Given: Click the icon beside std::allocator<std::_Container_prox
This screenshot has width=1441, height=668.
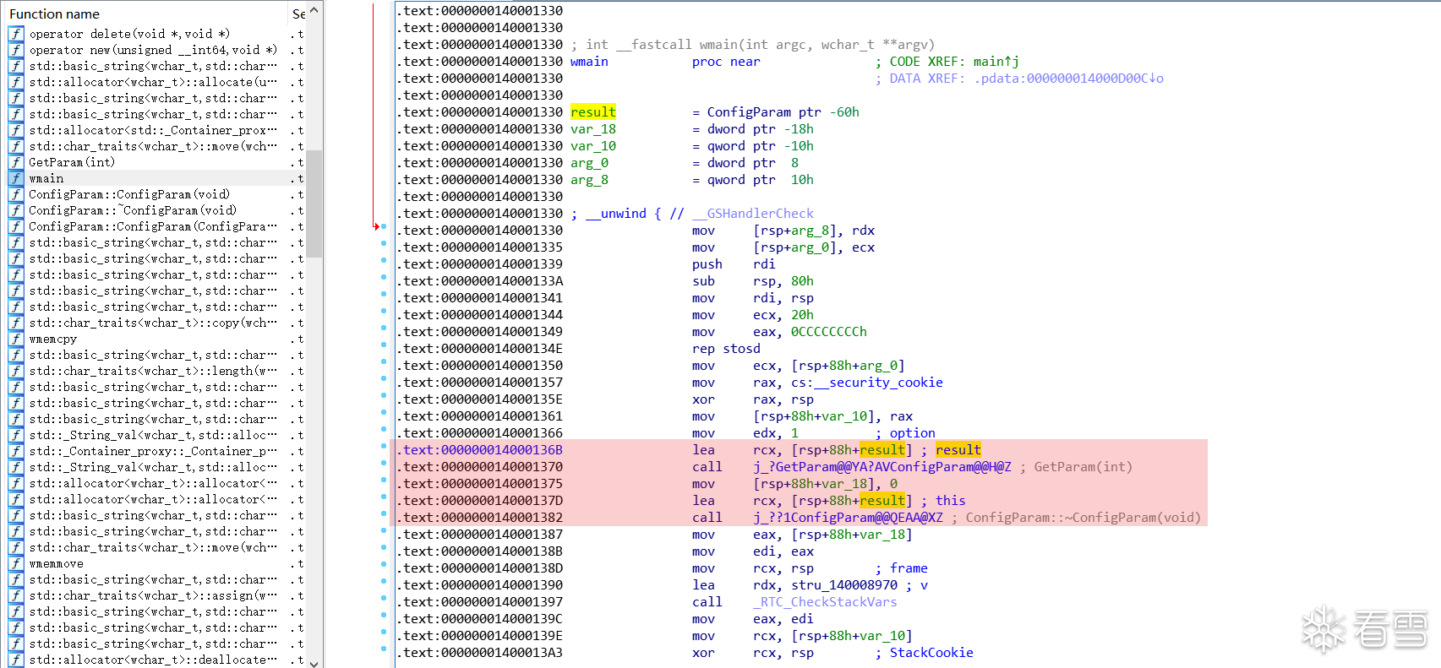Looking at the screenshot, I should [x=16, y=130].
